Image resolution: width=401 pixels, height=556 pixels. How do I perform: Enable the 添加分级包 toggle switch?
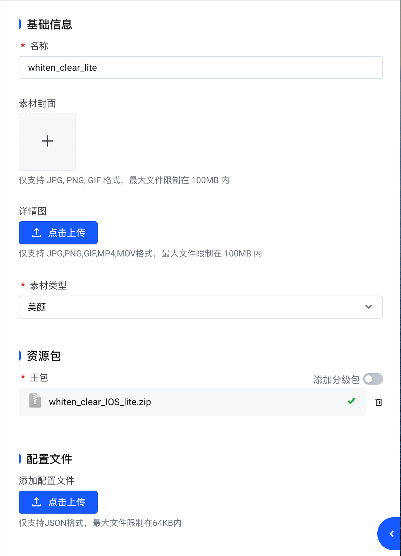tap(373, 379)
